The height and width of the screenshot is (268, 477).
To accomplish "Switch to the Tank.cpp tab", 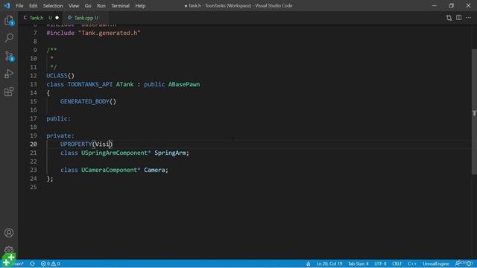I will click(x=83, y=18).
